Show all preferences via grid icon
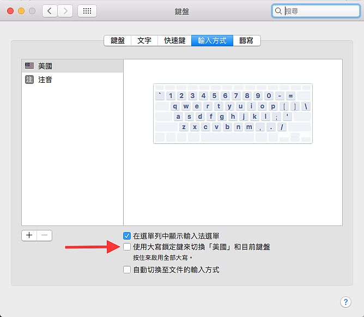The image size is (364, 317). click(87, 11)
